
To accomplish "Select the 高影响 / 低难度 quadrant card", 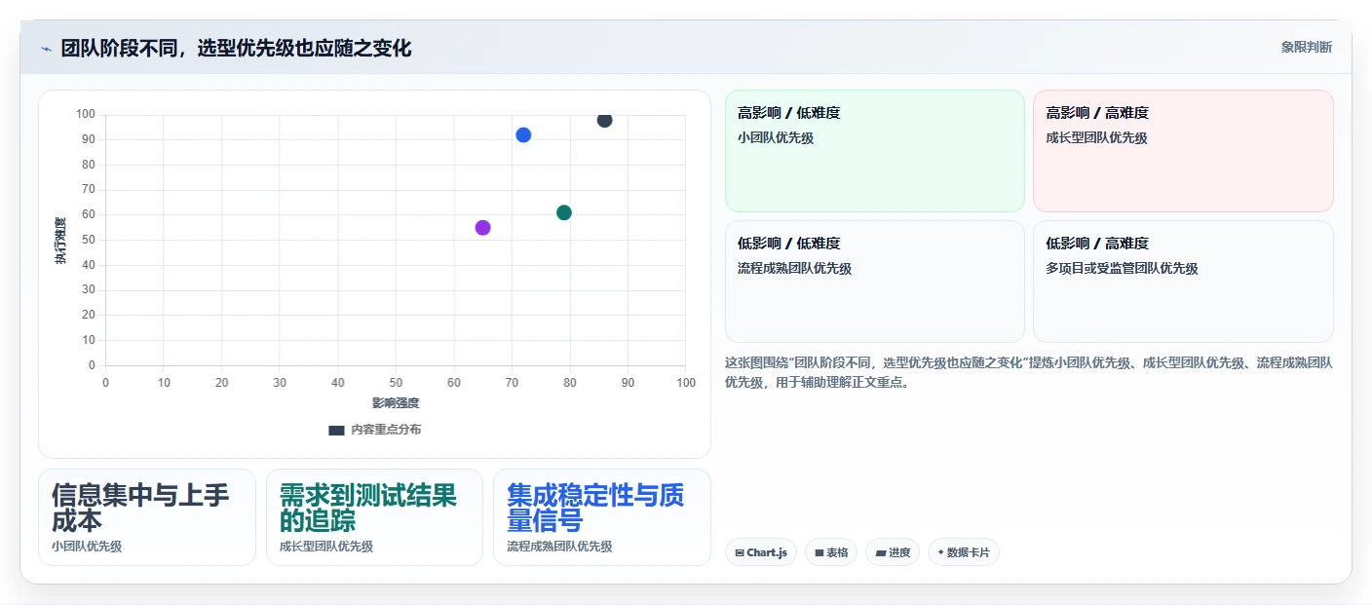I will [875, 151].
